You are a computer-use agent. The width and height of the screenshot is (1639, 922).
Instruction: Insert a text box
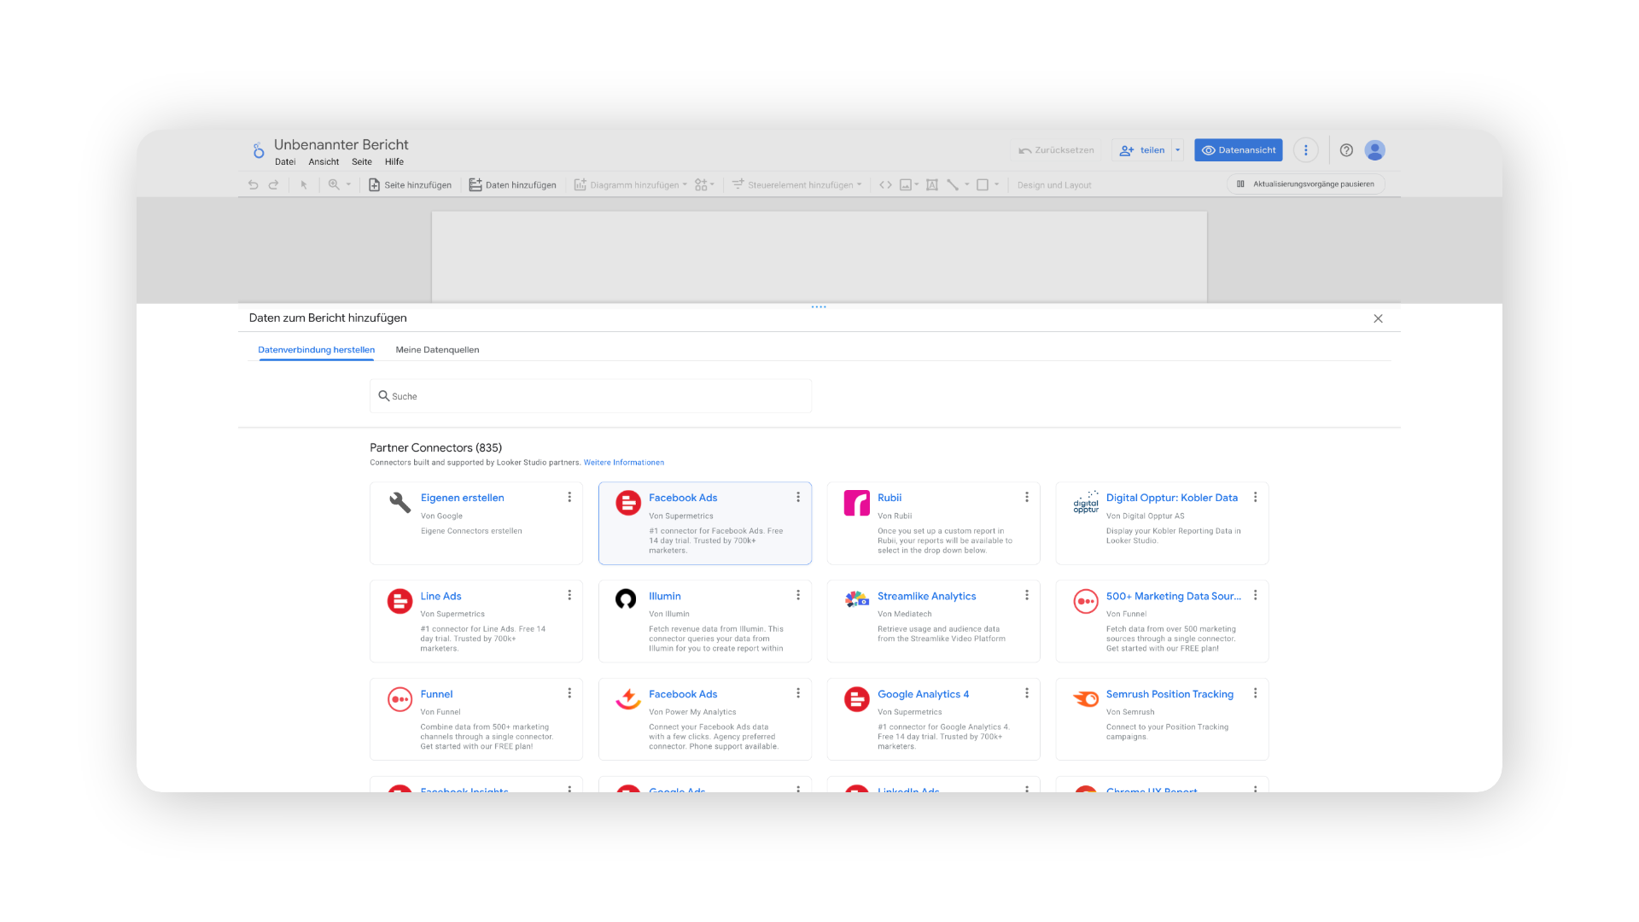pyautogui.click(x=932, y=184)
